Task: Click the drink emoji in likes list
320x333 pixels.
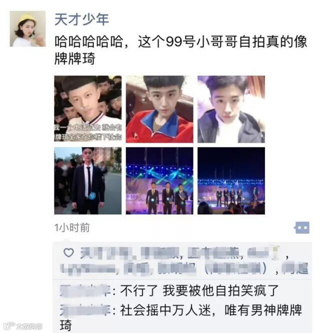Action: point(275,253)
